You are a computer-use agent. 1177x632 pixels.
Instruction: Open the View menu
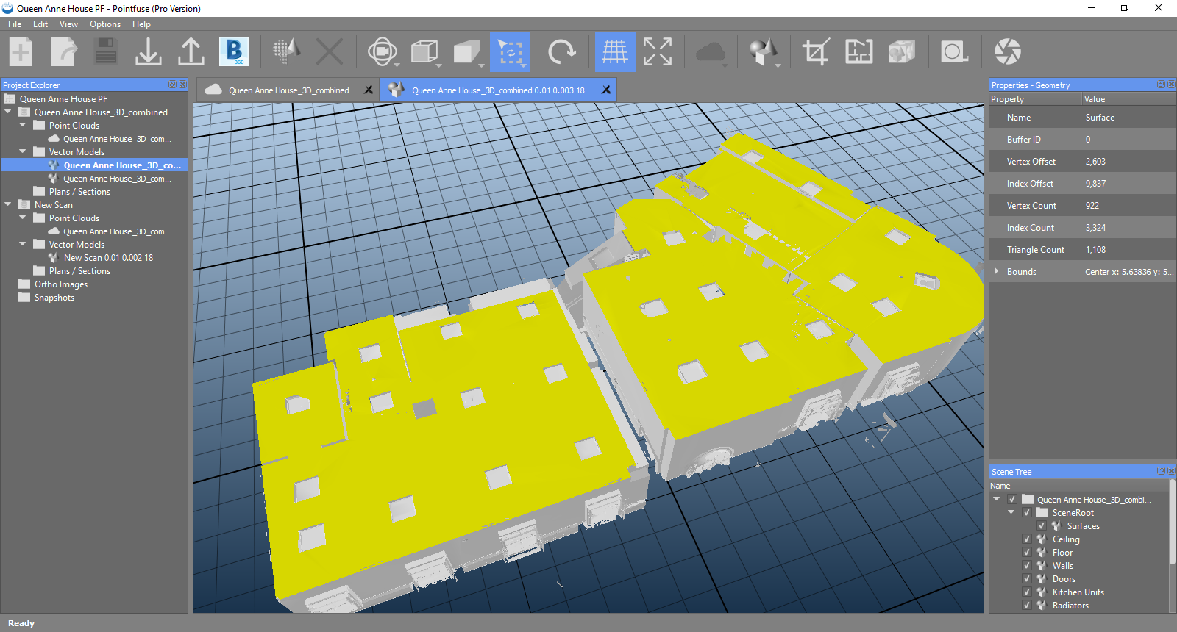tap(68, 24)
